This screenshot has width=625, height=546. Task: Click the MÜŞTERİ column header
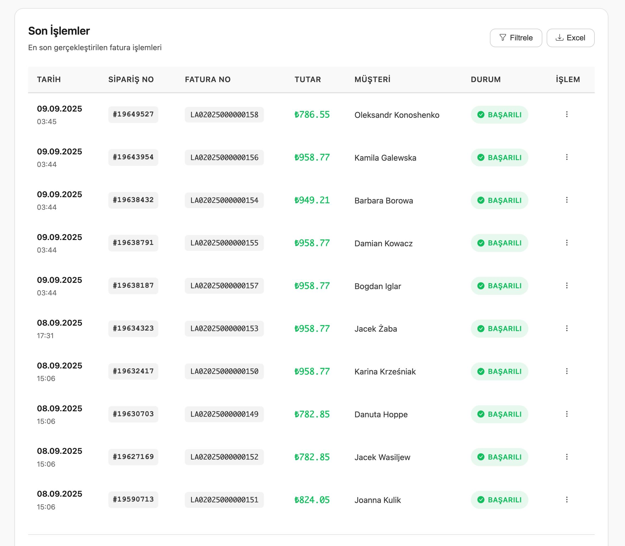click(372, 80)
